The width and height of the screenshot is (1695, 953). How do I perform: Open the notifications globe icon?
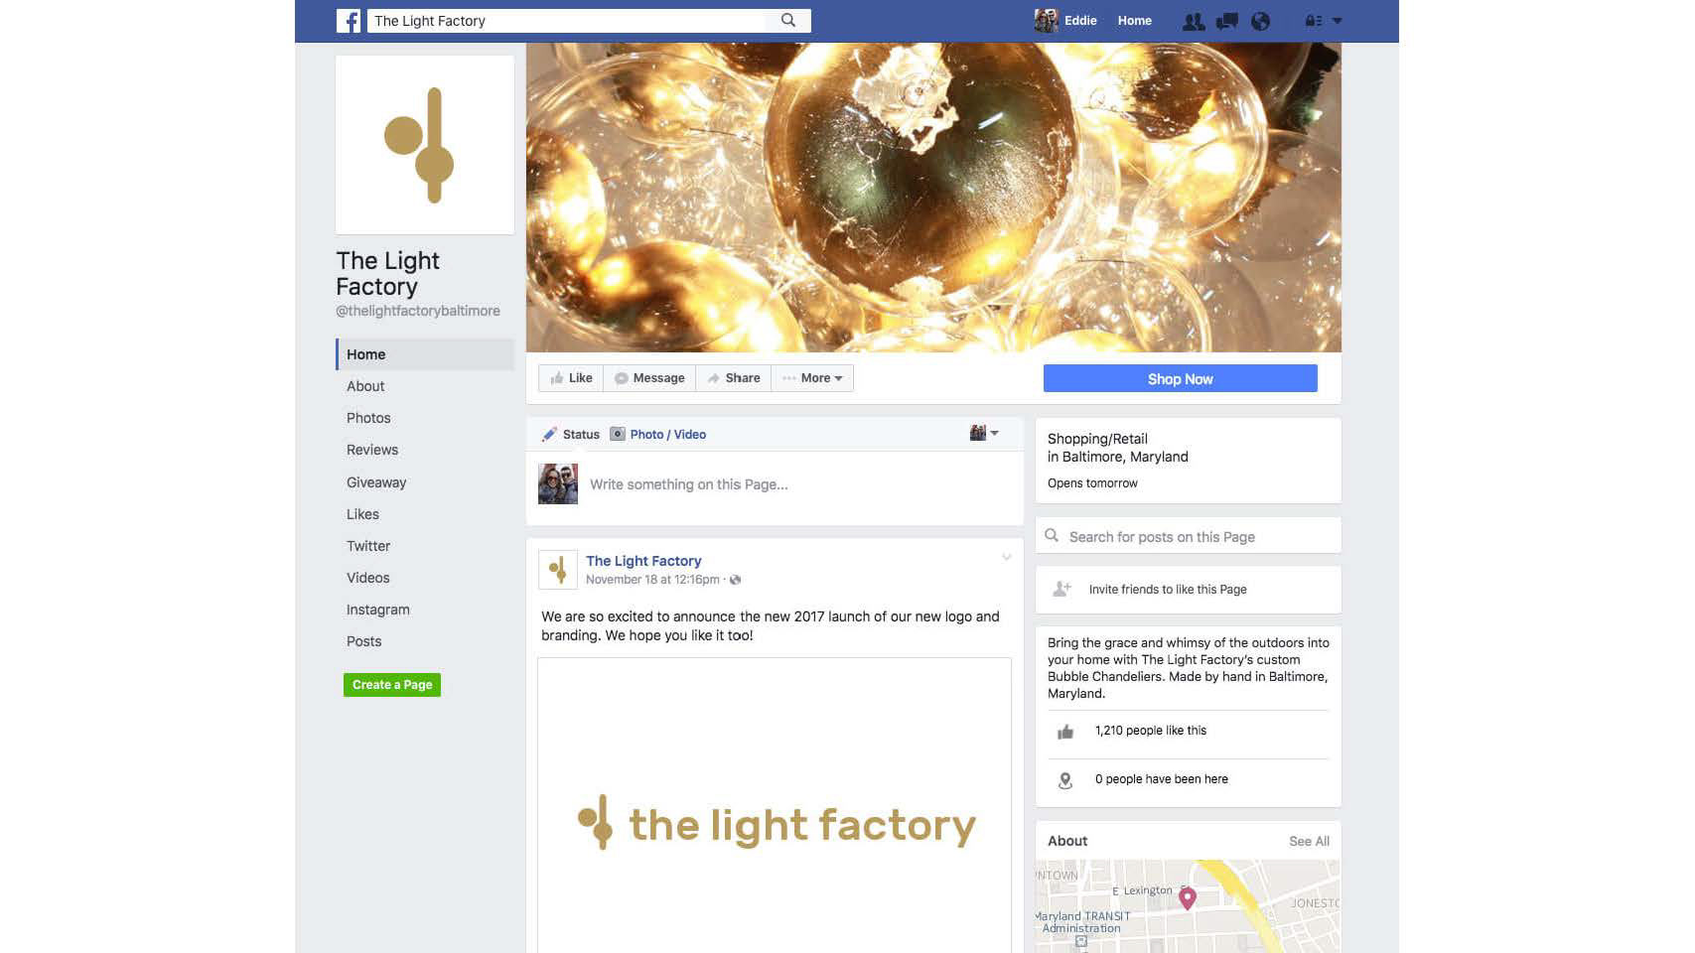(x=1260, y=21)
